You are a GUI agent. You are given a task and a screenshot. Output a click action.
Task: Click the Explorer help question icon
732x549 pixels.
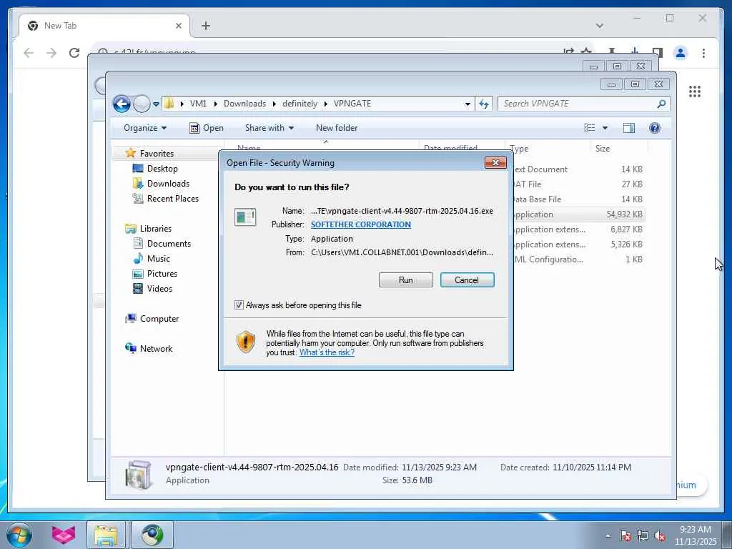point(655,128)
